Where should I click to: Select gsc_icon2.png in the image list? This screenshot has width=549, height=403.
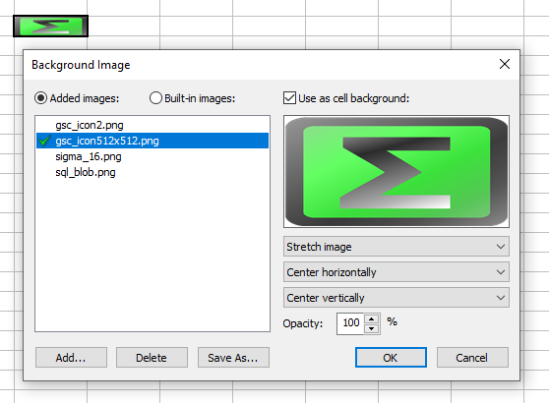point(152,125)
